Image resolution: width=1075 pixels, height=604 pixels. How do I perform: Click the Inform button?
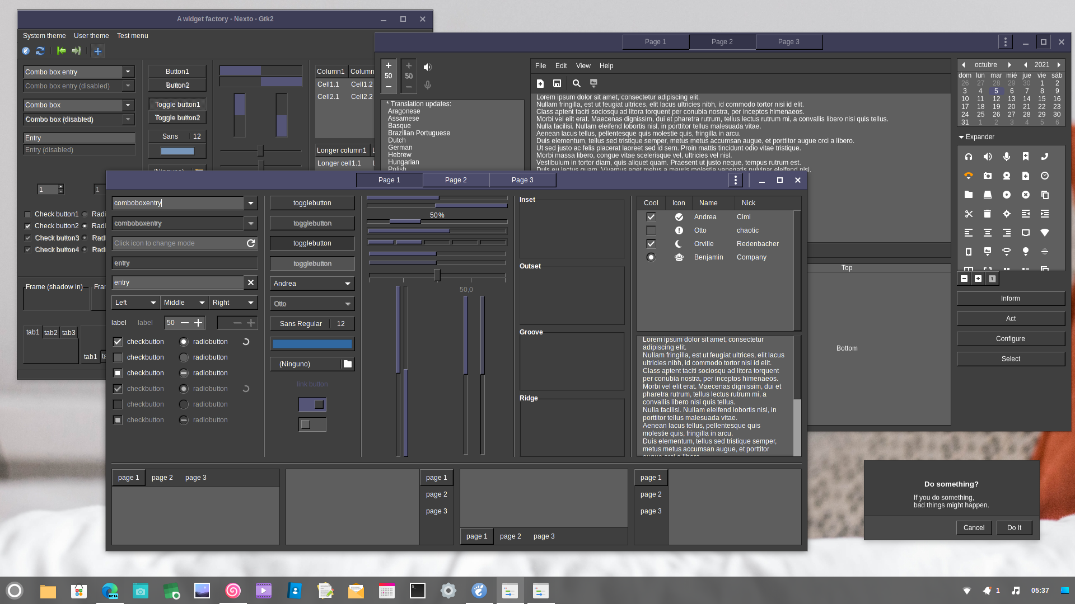pyautogui.click(x=1011, y=299)
